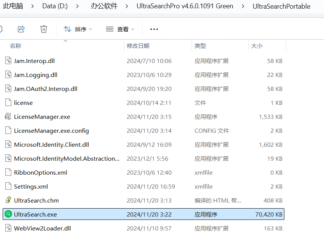Click the WebView2Loader.dll file name
This screenshot has height=235, width=324.
click(42, 228)
